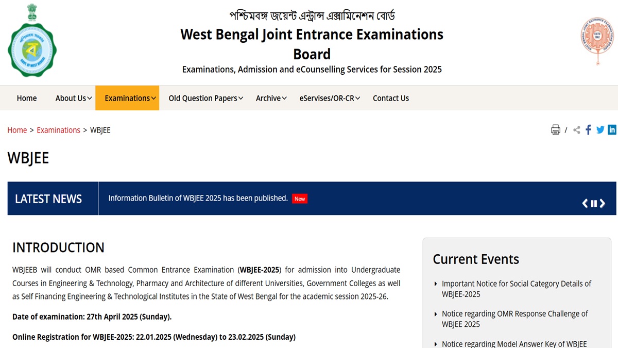Click the red New badge

[300, 198]
